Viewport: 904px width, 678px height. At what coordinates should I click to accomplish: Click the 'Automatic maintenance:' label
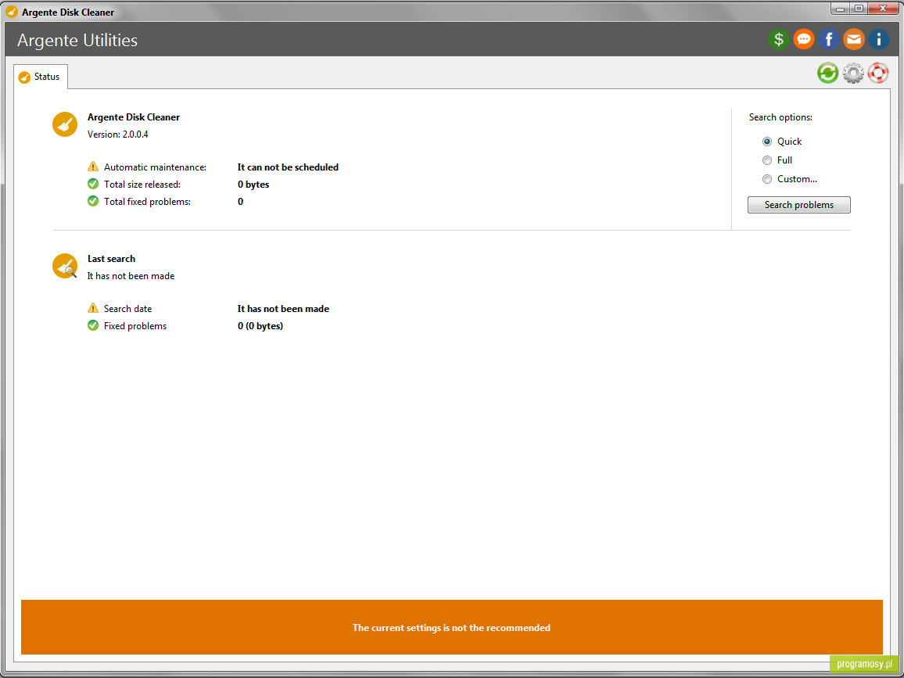click(x=155, y=167)
